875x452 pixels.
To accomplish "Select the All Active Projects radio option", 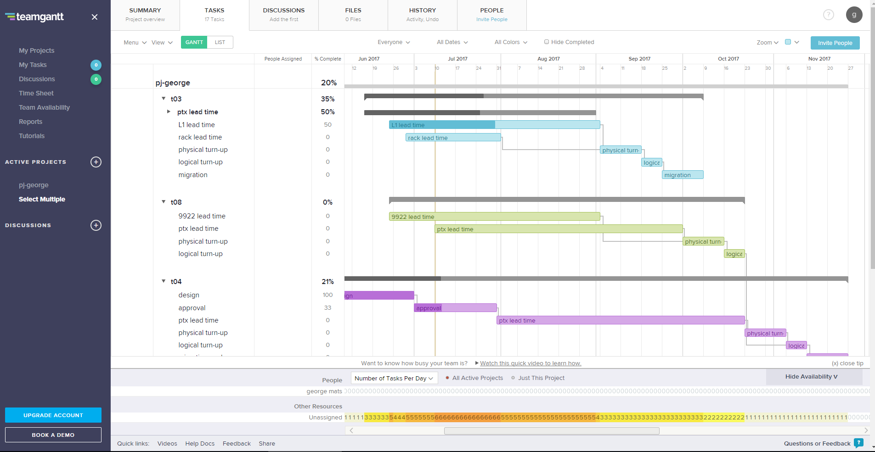I will click(x=447, y=378).
